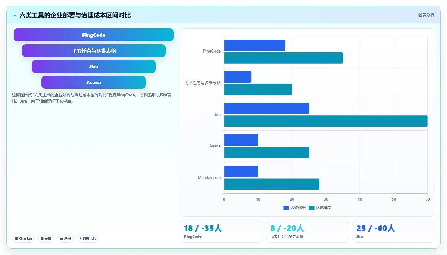Click the 飞书任务与多维表格 y-axis label

(202, 83)
